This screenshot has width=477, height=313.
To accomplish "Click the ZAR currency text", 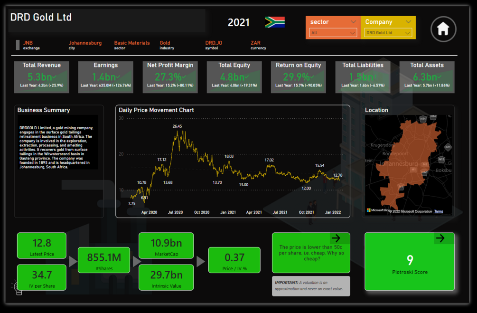I will click(255, 43).
